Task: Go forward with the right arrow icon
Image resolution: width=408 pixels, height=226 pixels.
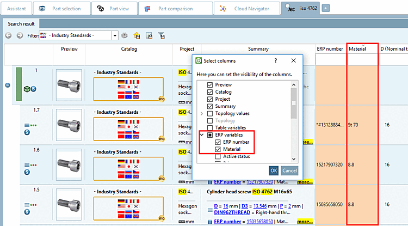Action: pyautogui.click(x=20, y=35)
